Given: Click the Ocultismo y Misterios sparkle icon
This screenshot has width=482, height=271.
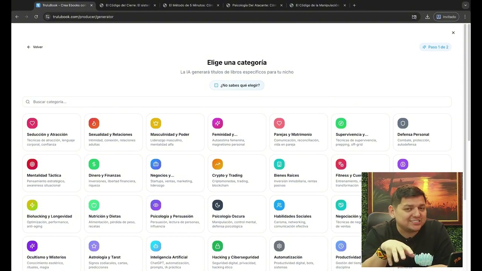Looking at the screenshot, I should pos(32,246).
